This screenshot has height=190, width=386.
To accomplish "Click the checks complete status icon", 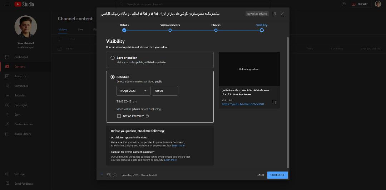I will (x=115, y=175).
